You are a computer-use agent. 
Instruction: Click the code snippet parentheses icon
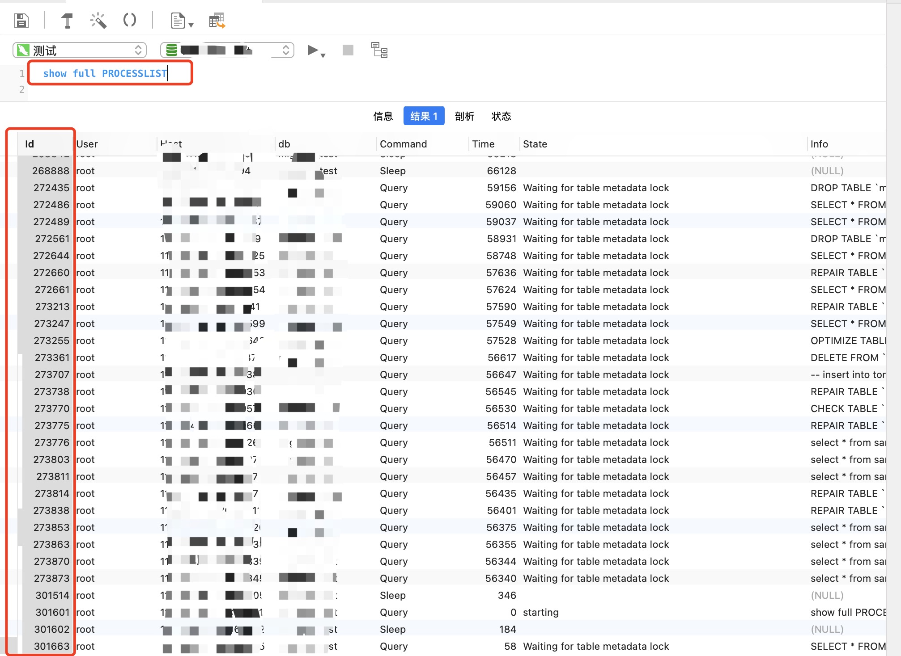point(129,20)
